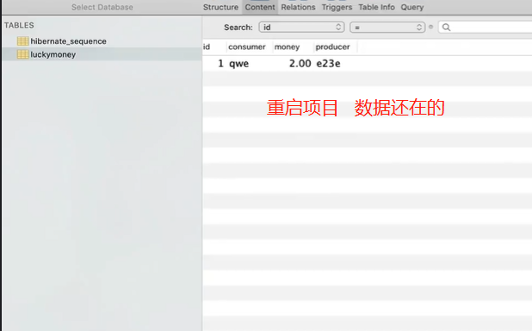Image resolution: width=532 pixels, height=331 pixels.
Task: Open the search field column dropdown showing id
Action: (x=301, y=28)
